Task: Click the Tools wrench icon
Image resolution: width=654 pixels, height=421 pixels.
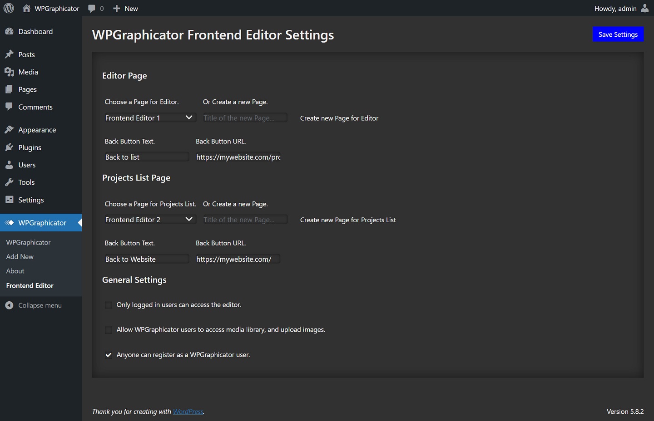Action: tap(9, 182)
